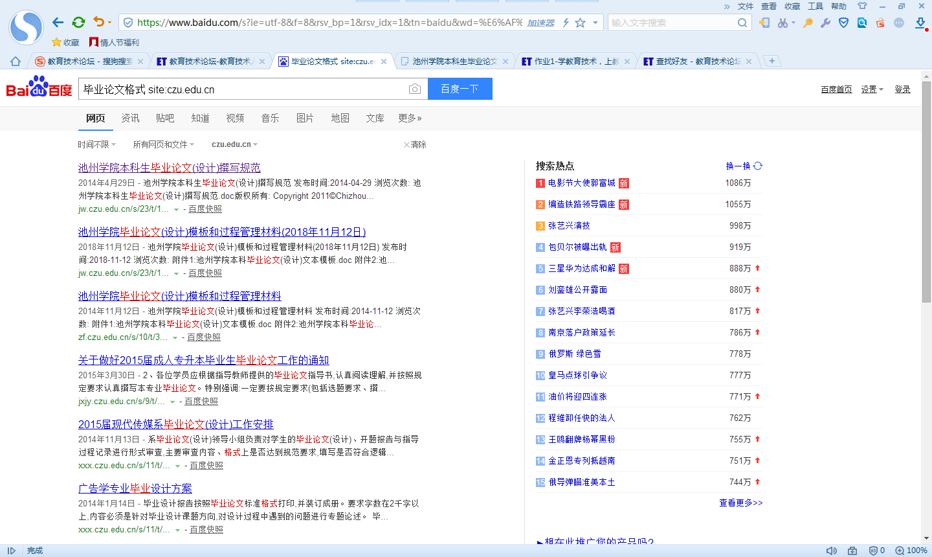Open the password key manager icon
This screenshot has height=557, width=932.
pos(808,23)
